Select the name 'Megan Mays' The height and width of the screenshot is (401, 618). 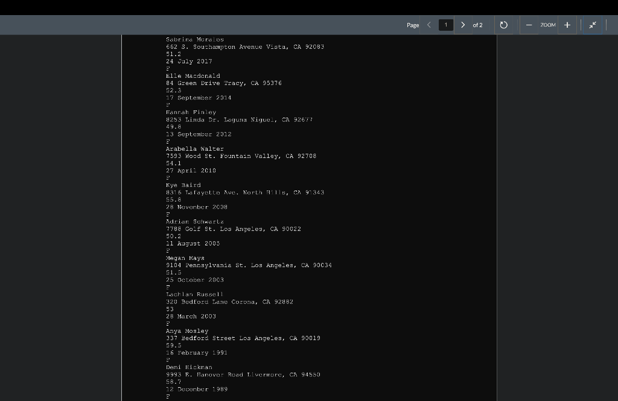point(185,259)
